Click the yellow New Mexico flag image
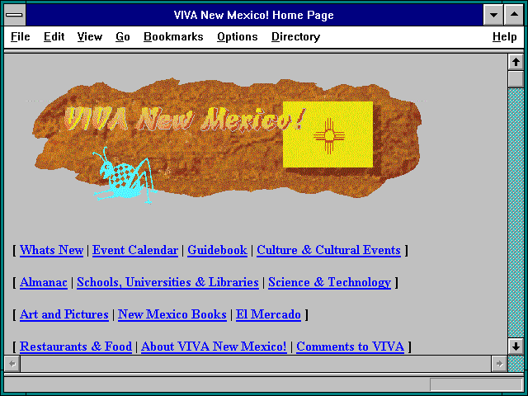This screenshot has height=396, width=528. point(328,134)
